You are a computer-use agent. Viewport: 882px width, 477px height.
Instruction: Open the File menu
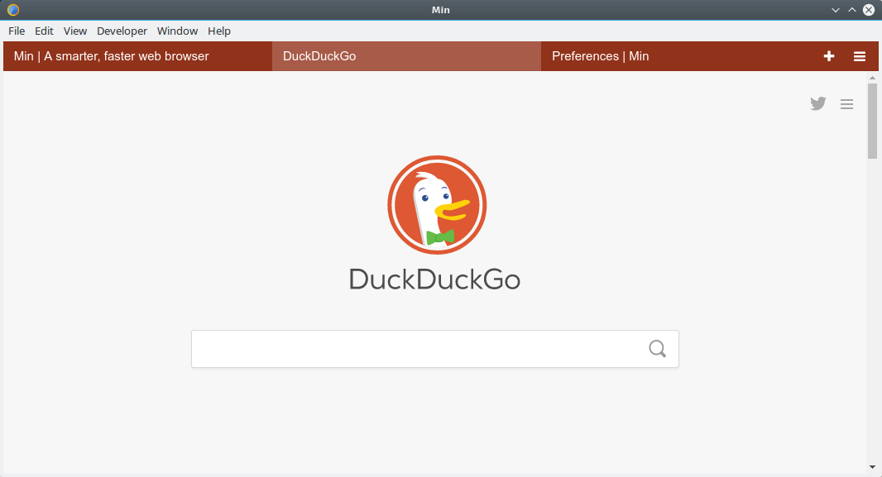17,31
